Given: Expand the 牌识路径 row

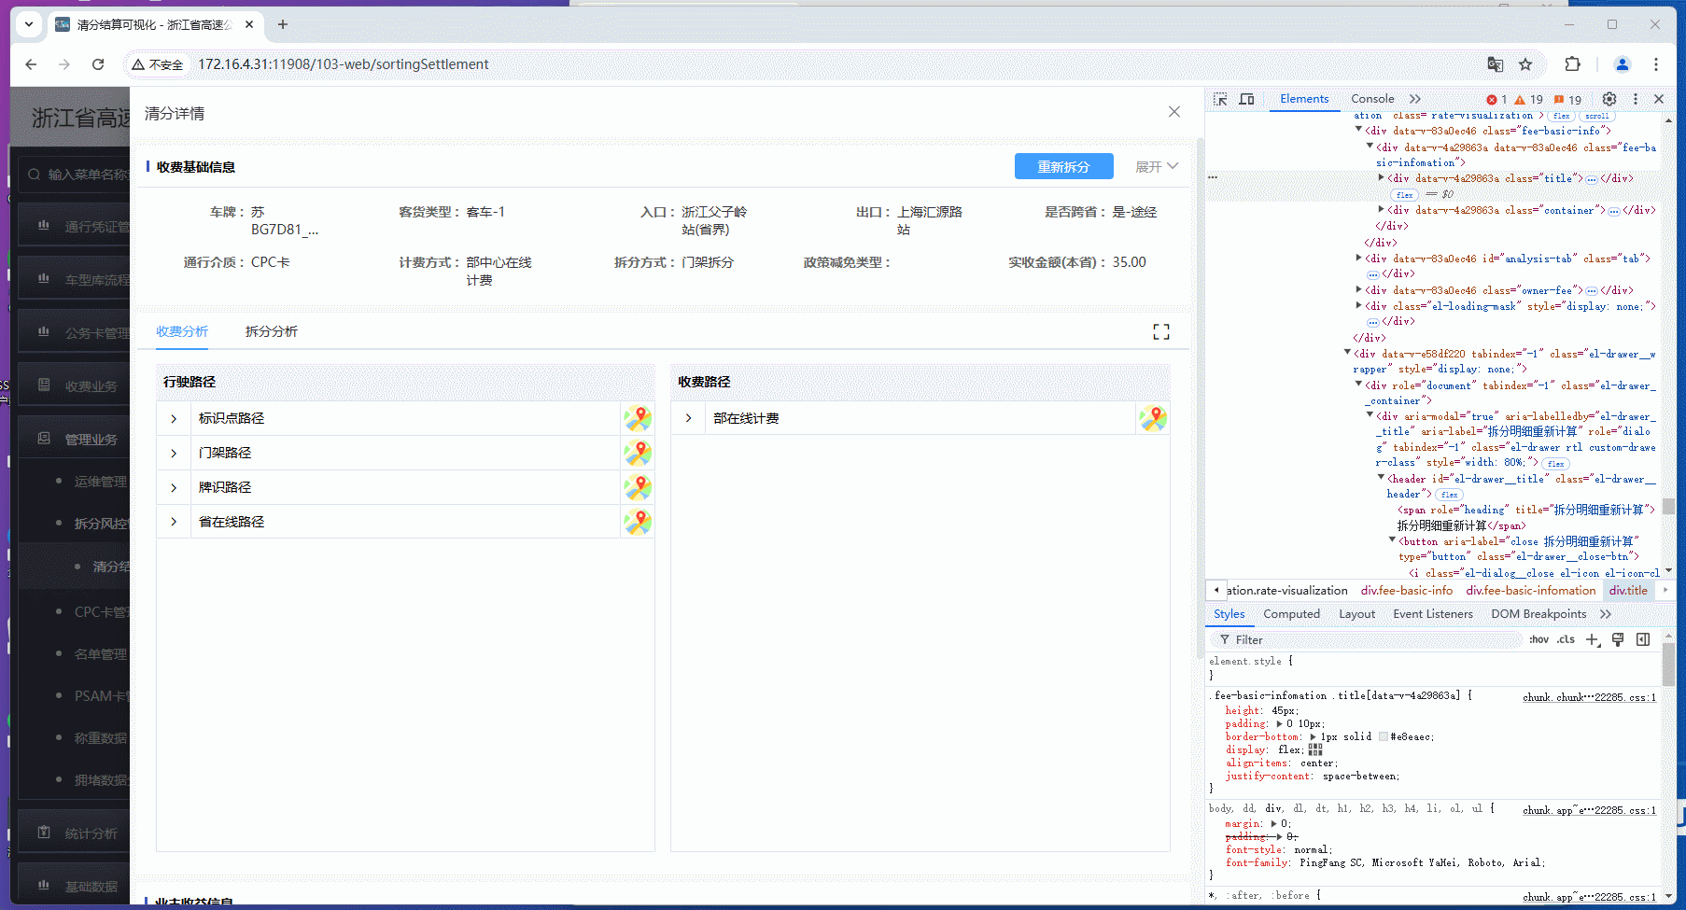Looking at the screenshot, I should 174,488.
